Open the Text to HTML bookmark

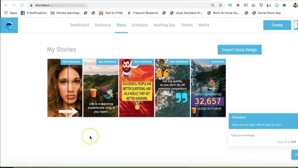tap(111, 13)
